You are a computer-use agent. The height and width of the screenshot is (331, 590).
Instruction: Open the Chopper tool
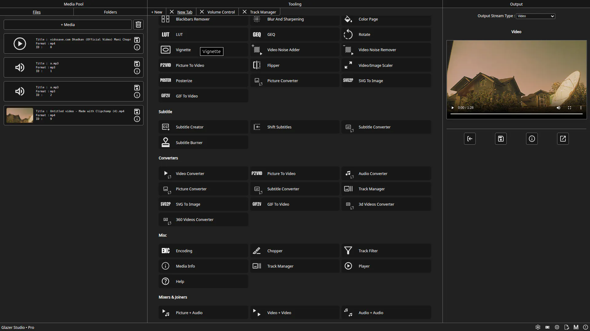click(x=294, y=251)
